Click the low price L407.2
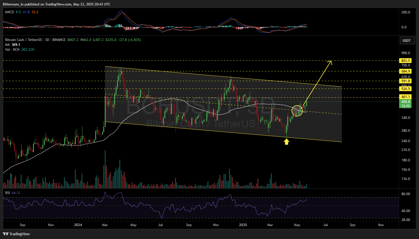 [98, 40]
